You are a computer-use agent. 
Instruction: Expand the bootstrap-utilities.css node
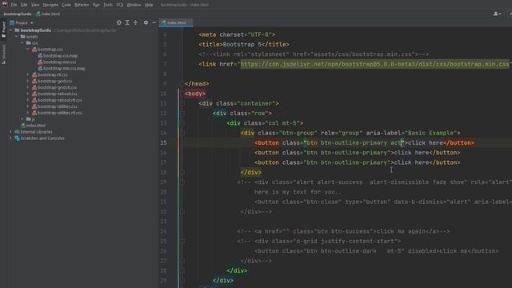pyautogui.click(x=28, y=106)
